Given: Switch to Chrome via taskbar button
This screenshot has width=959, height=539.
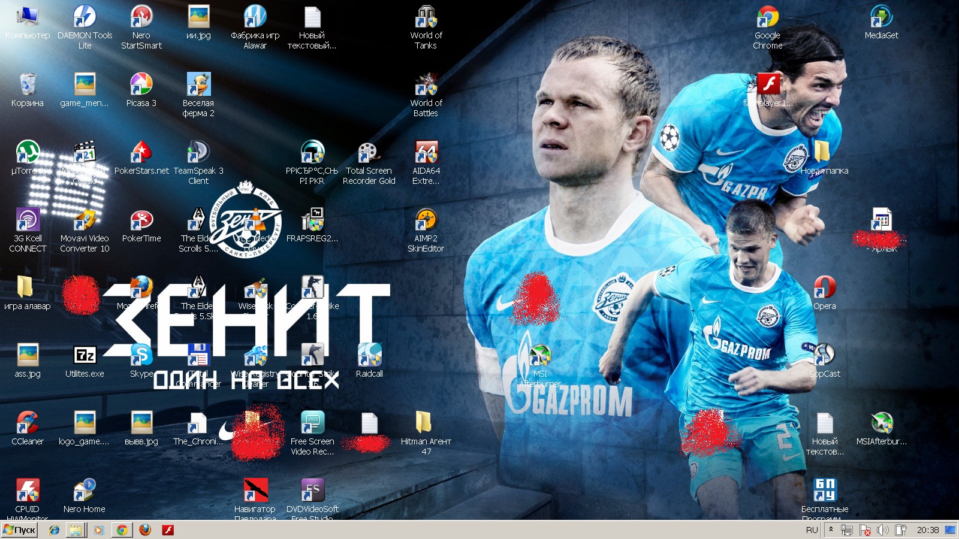Looking at the screenshot, I should (x=122, y=530).
